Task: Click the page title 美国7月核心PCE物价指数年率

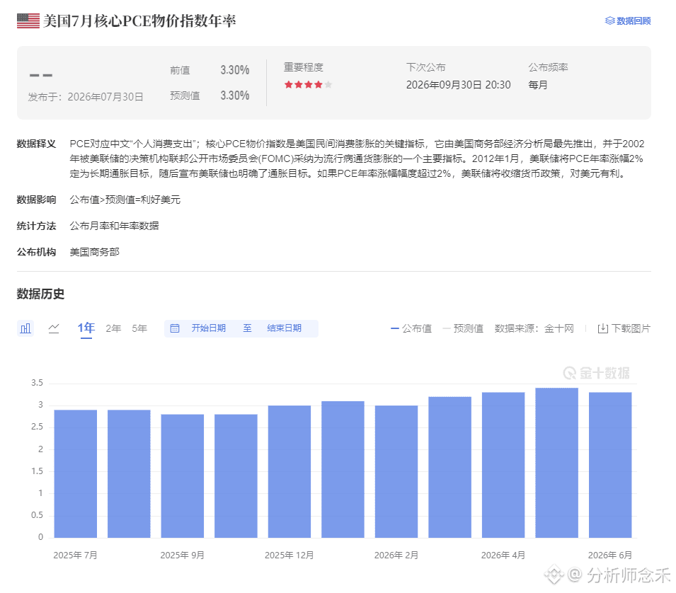Action: coord(139,21)
